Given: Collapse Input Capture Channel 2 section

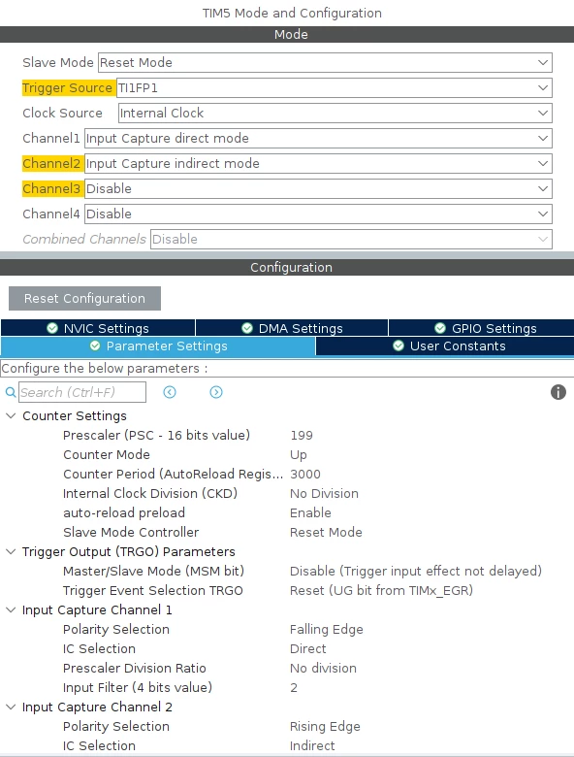Looking at the screenshot, I should [x=11, y=707].
